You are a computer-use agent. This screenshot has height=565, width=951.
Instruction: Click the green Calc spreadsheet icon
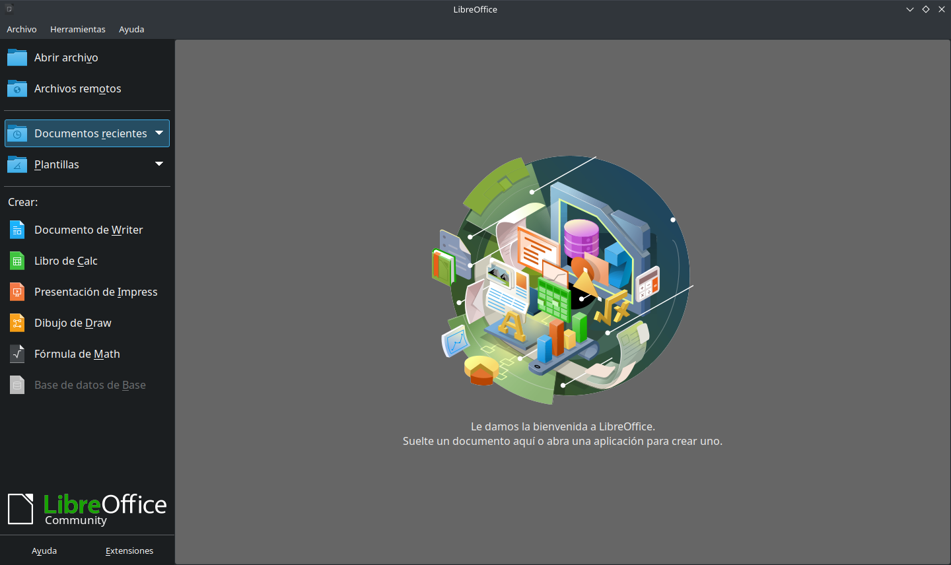coord(17,261)
